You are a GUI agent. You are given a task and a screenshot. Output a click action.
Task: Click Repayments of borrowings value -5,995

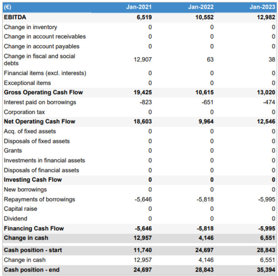tap(266, 200)
